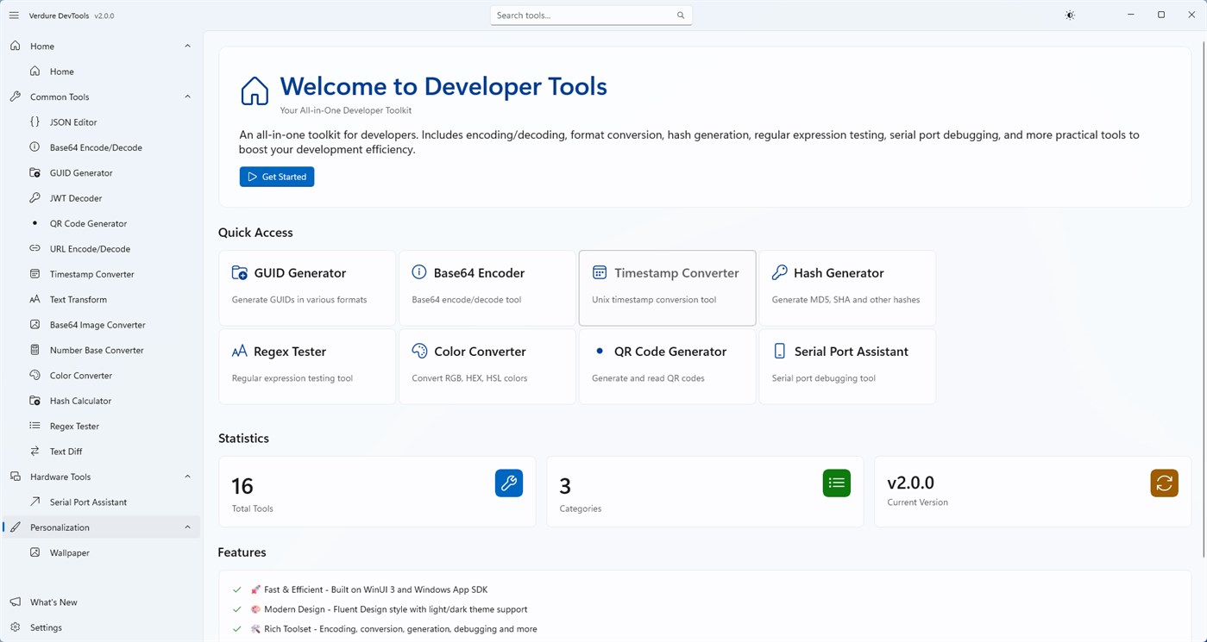Image resolution: width=1207 pixels, height=642 pixels.
Task: Open the Hash Generator quick access card
Action: (846, 288)
